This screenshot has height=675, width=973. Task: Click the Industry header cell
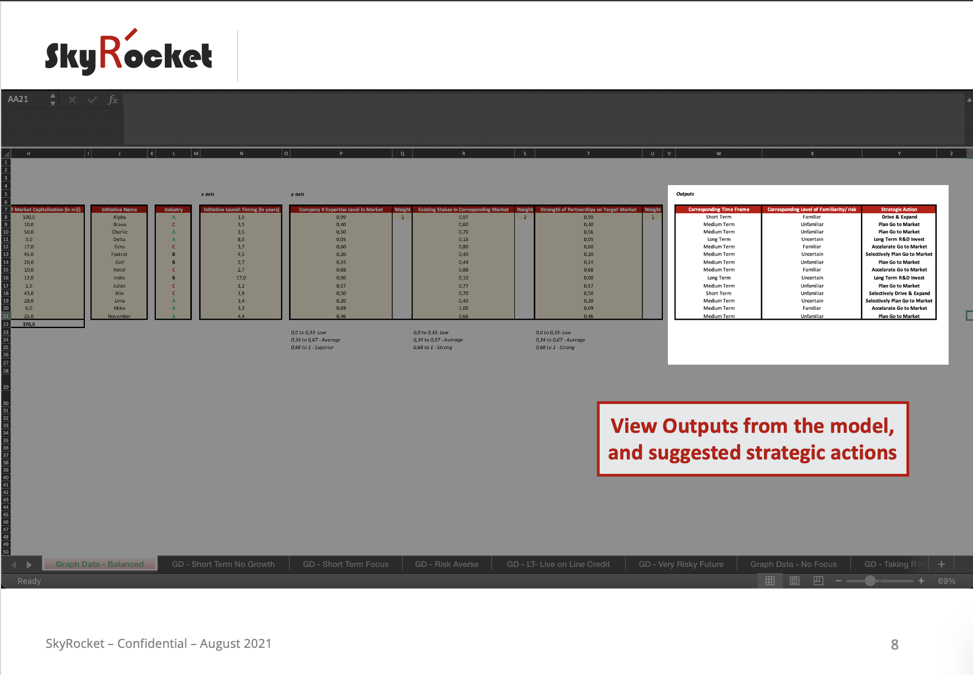(x=174, y=209)
